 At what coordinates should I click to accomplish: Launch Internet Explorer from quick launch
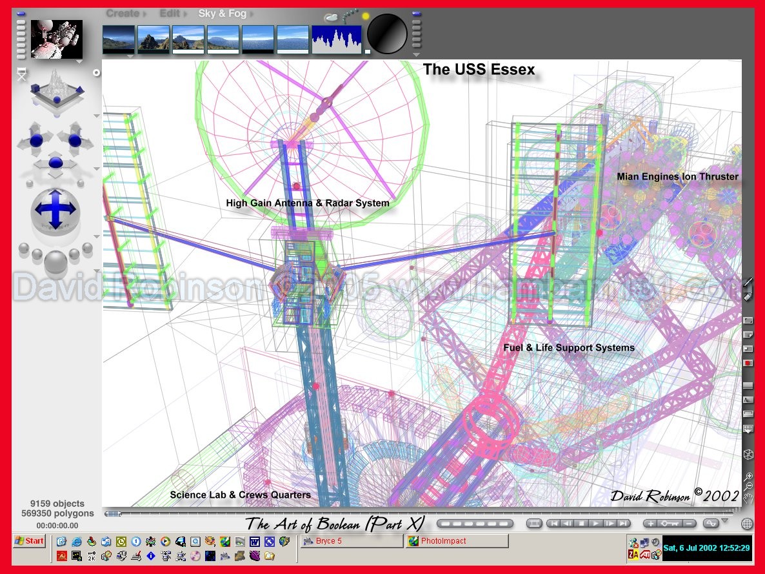pos(77,541)
